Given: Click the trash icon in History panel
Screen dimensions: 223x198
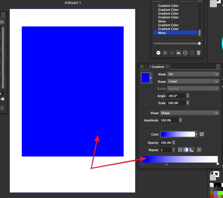Looking at the screenshot, I should tap(199, 53).
